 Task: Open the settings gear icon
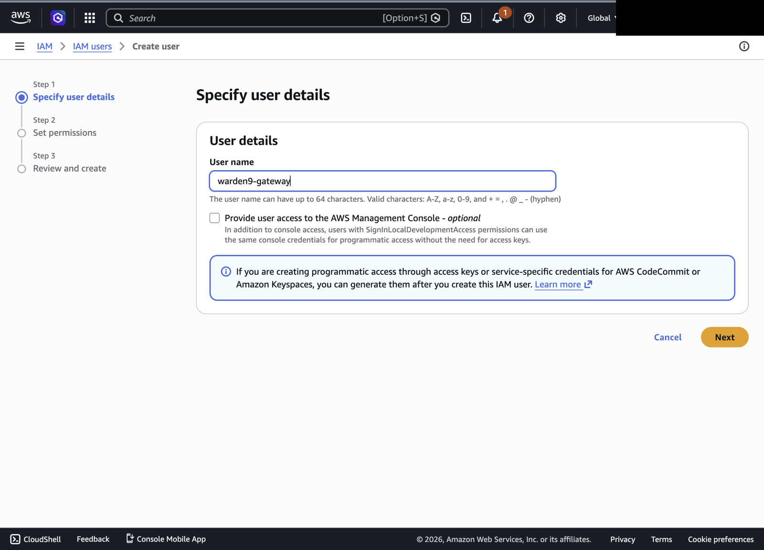tap(561, 18)
